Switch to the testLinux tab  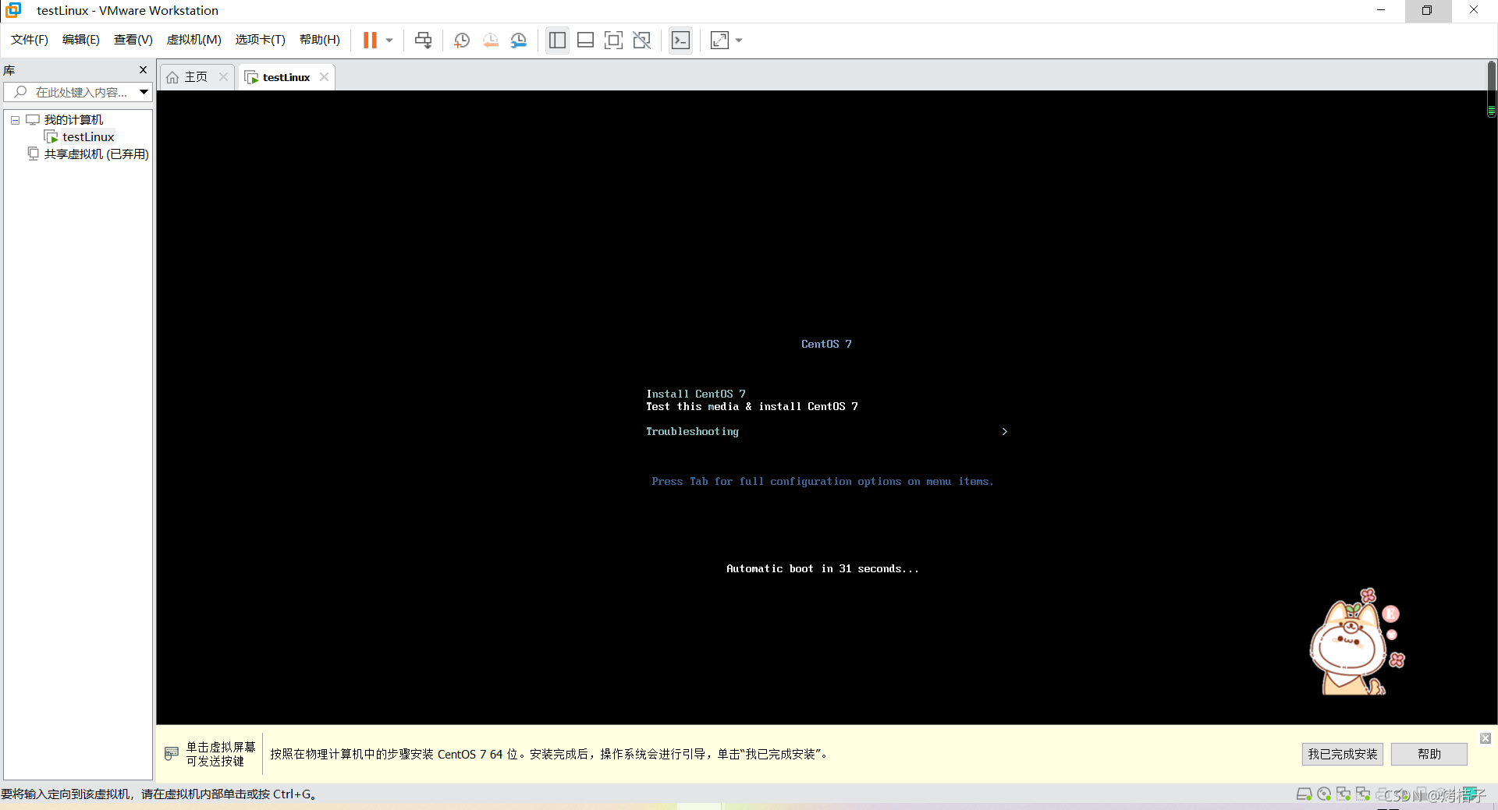point(286,77)
